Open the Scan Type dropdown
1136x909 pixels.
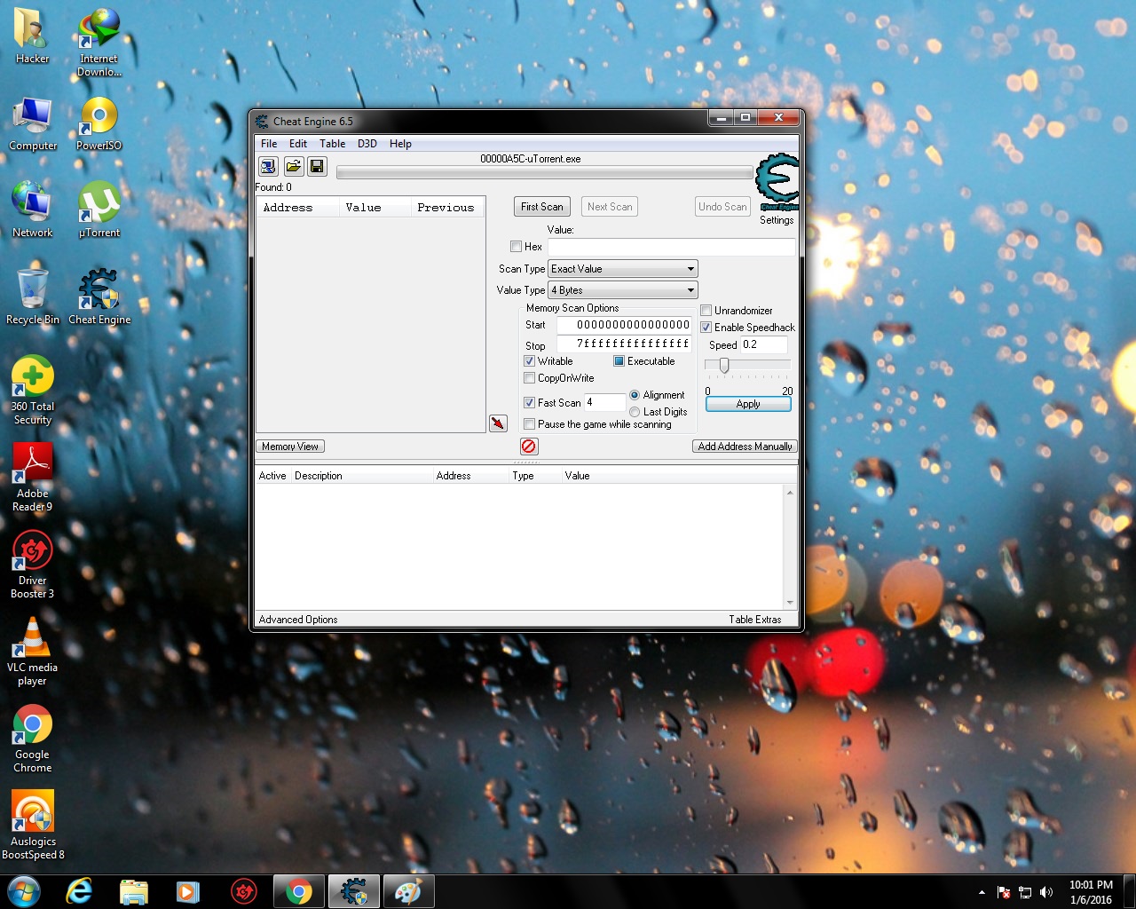[x=623, y=269]
